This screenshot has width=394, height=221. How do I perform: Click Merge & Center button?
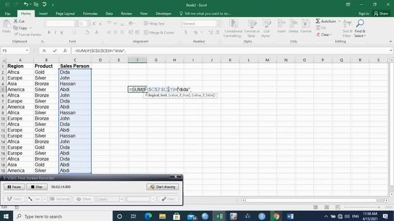[159, 33]
